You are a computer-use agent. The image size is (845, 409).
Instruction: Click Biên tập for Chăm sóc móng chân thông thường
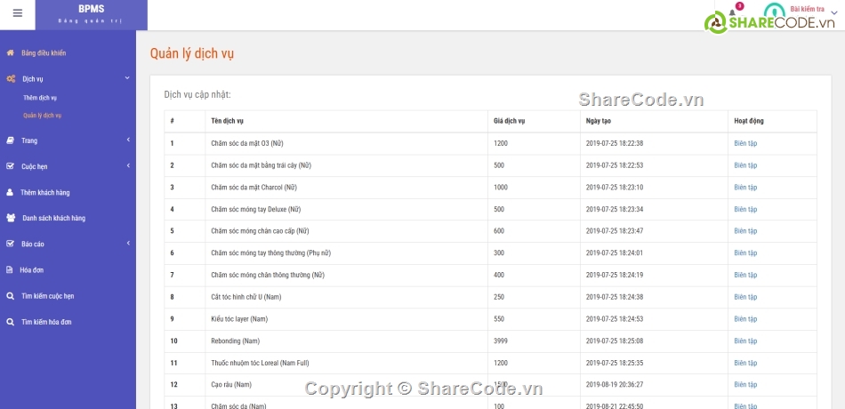click(x=745, y=276)
